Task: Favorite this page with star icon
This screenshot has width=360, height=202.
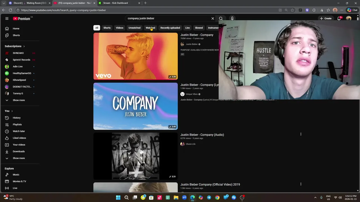Action: (292, 10)
